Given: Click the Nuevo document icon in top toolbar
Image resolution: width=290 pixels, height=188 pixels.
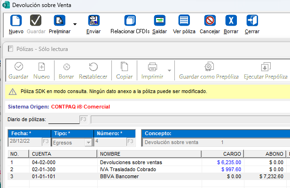Looking at the screenshot, I should (x=16, y=22).
